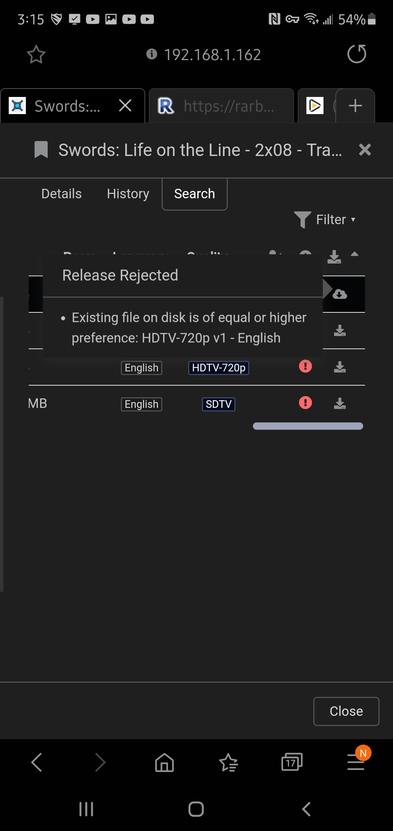Open the browser hamburger menu
The height and width of the screenshot is (831, 393).
(356, 762)
